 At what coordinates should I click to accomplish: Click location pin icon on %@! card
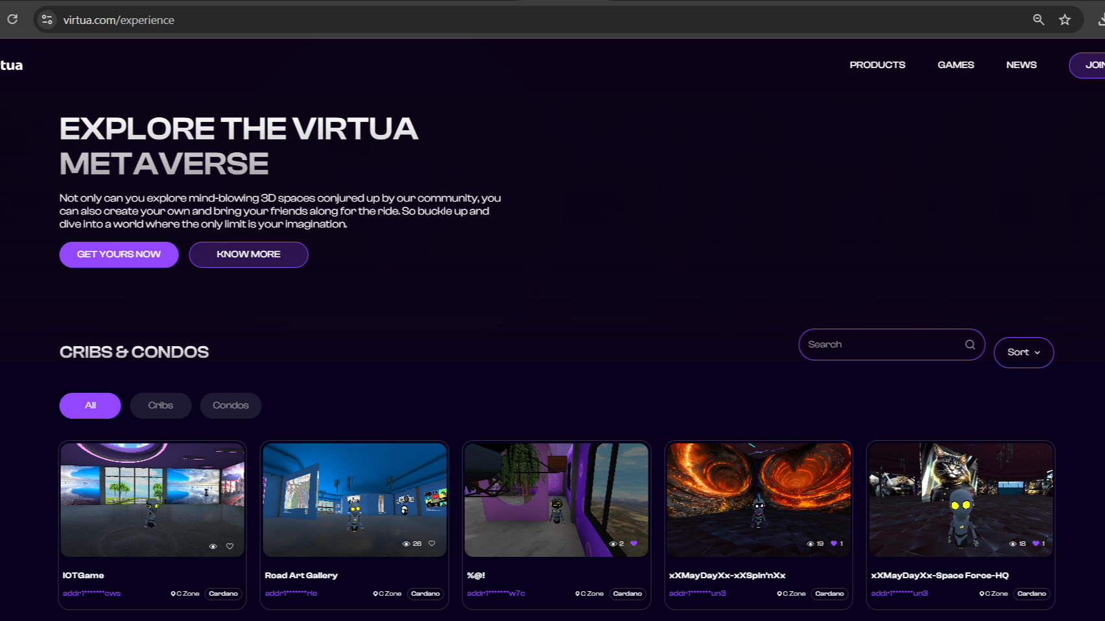(x=577, y=594)
